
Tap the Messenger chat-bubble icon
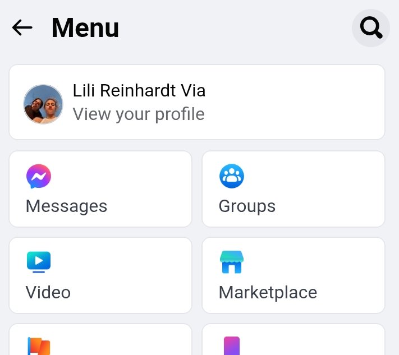tap(39, 176)
